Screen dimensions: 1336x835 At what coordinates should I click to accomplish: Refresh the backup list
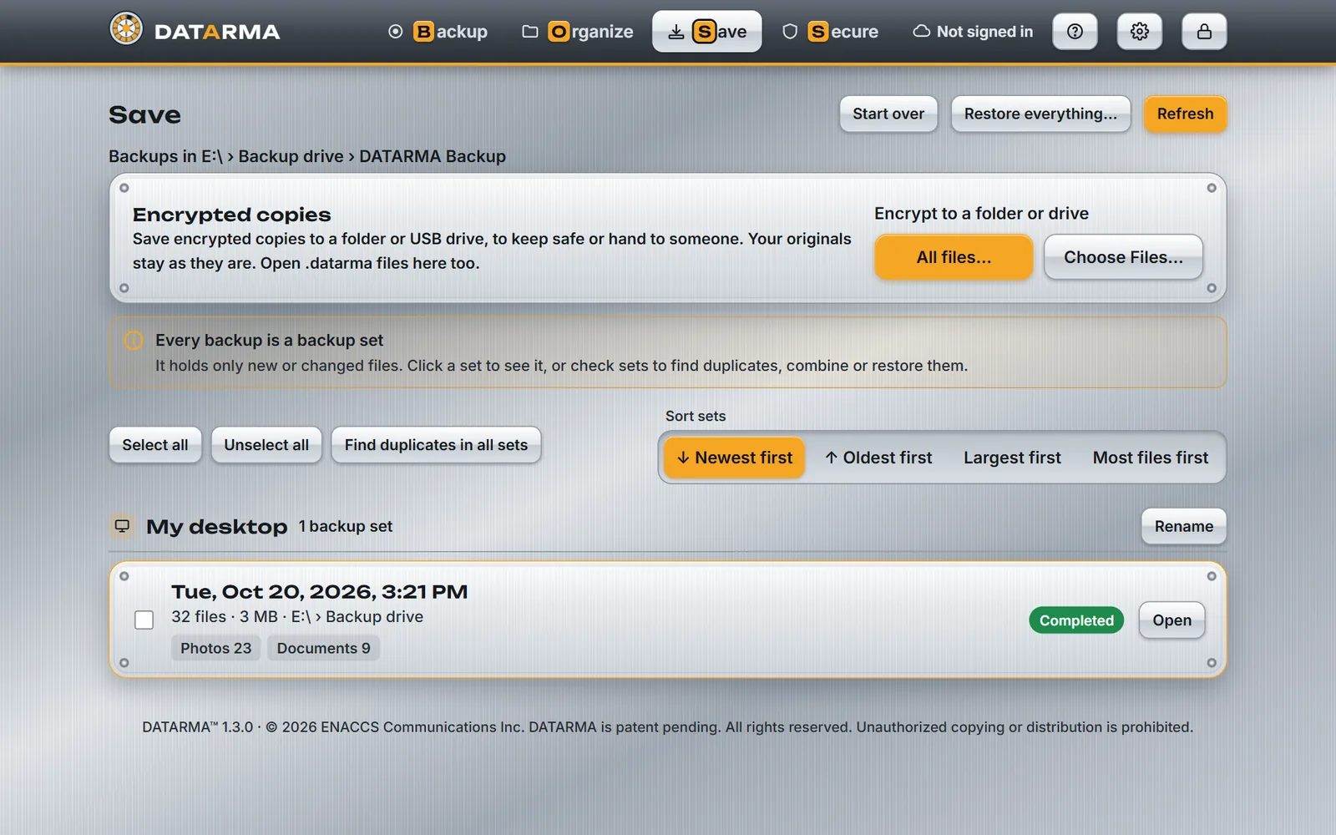pyautogui.click(x=1185, y=114)
